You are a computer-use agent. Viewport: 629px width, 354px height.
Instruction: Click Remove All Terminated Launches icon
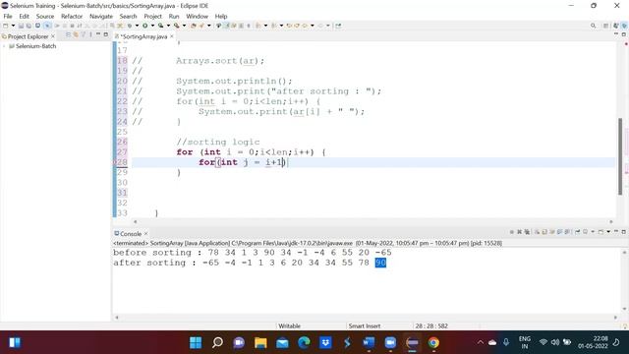pyautogui.click(x=527, y=232)
